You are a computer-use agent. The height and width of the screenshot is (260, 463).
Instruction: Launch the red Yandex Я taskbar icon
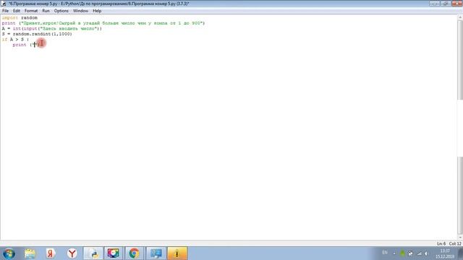51,253
